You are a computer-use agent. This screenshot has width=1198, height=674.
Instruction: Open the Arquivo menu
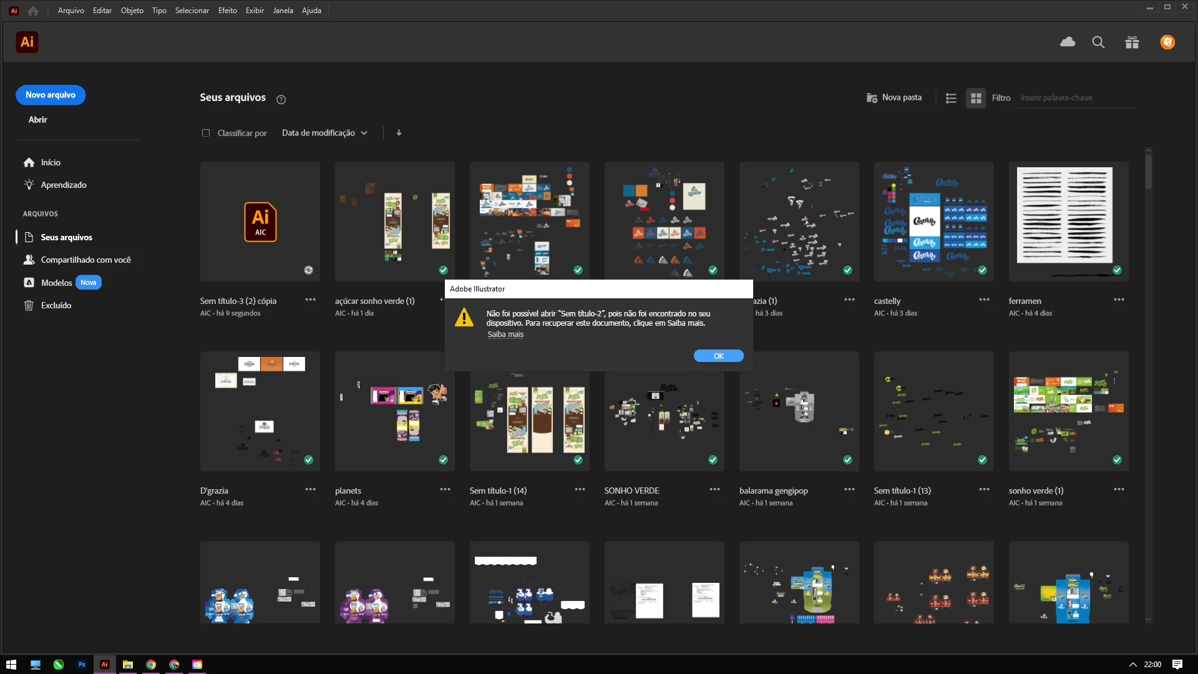[x=71, y=11]
